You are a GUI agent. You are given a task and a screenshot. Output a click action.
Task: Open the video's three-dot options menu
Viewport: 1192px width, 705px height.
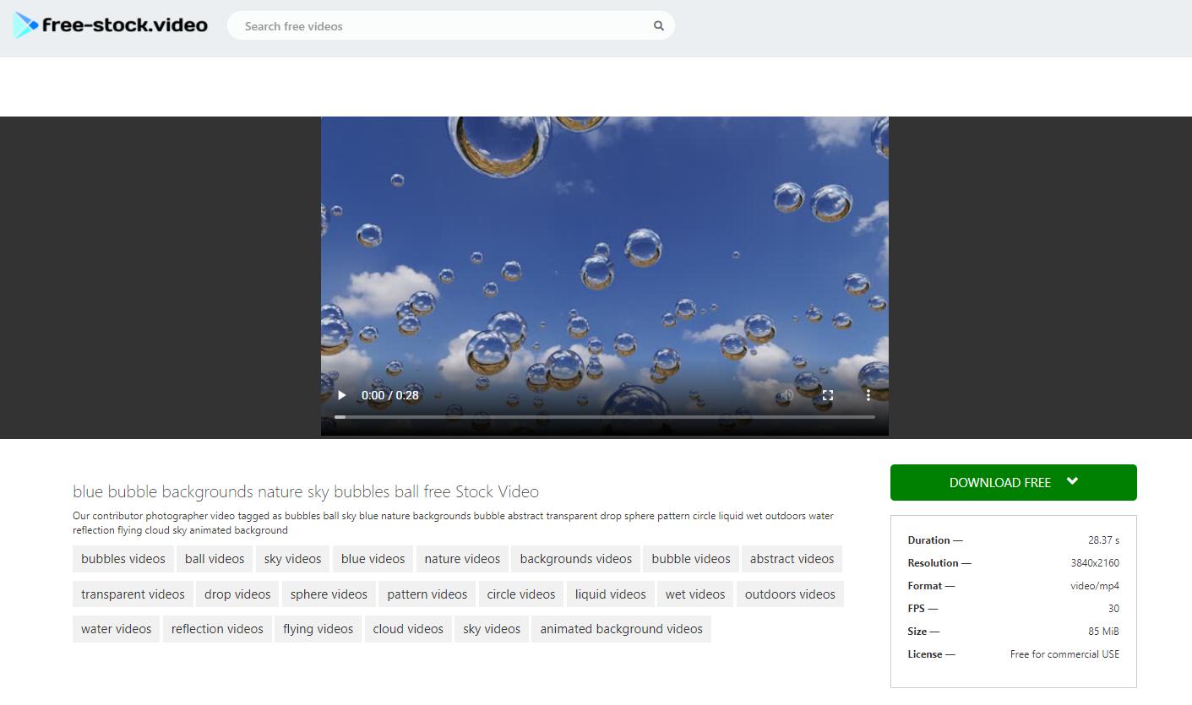tap(868, 395)
